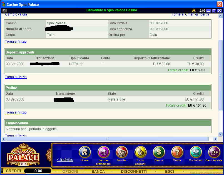Click the vertical scrollbar up arrow
This screenshot has height=175, width=224.
[x=220, y=16]
